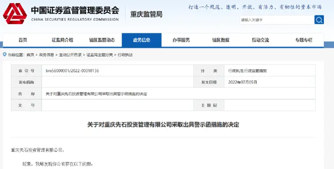Click the 名称 label cell
The image size is (334, 169).
26,94
